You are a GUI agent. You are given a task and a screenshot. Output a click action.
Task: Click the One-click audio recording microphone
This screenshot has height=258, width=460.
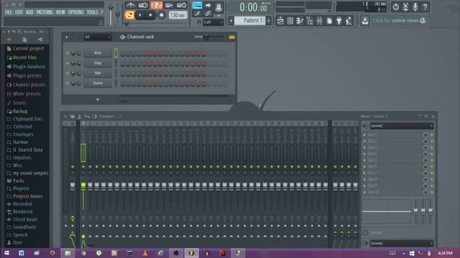pos(415,6)
